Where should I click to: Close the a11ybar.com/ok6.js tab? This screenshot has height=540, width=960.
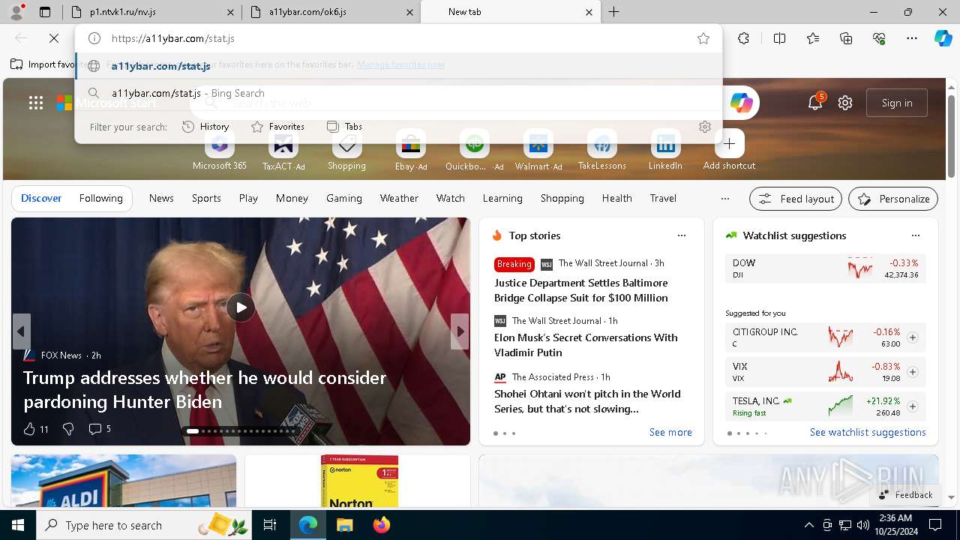[410, 12]
